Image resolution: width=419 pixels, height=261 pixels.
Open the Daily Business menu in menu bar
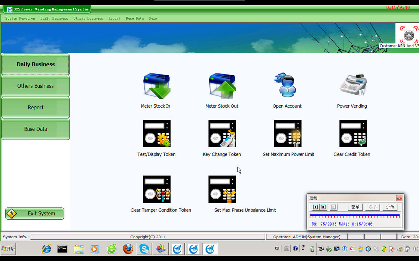coord(54,18)
